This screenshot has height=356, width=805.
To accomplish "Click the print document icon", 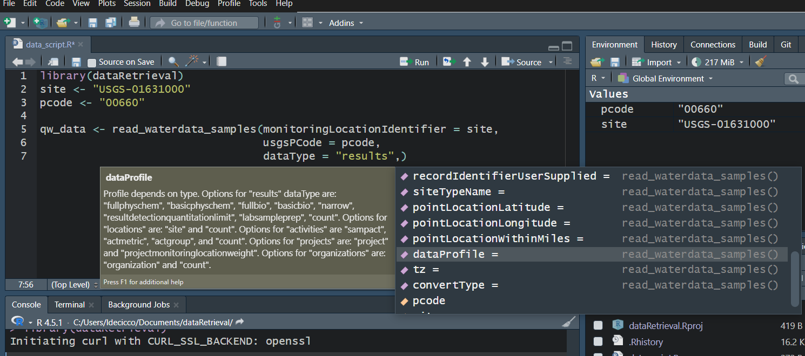I will [x=134, y=23].
